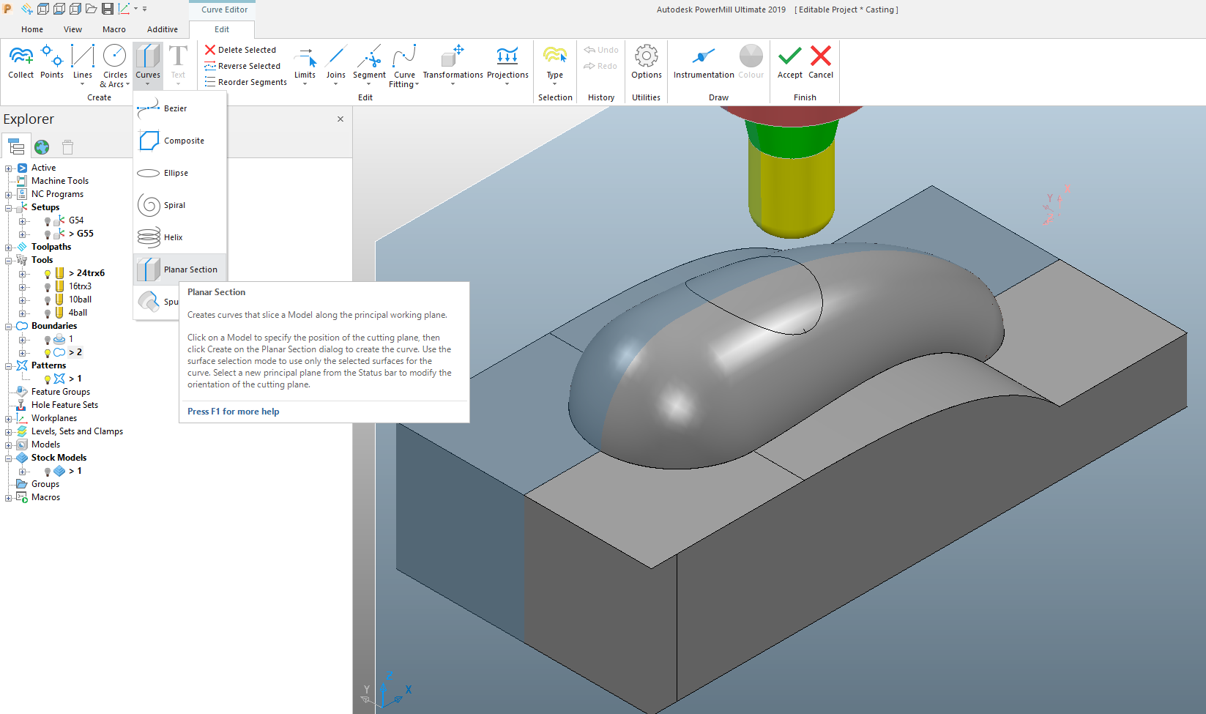Click the Limits edit tool

[305, 64]
